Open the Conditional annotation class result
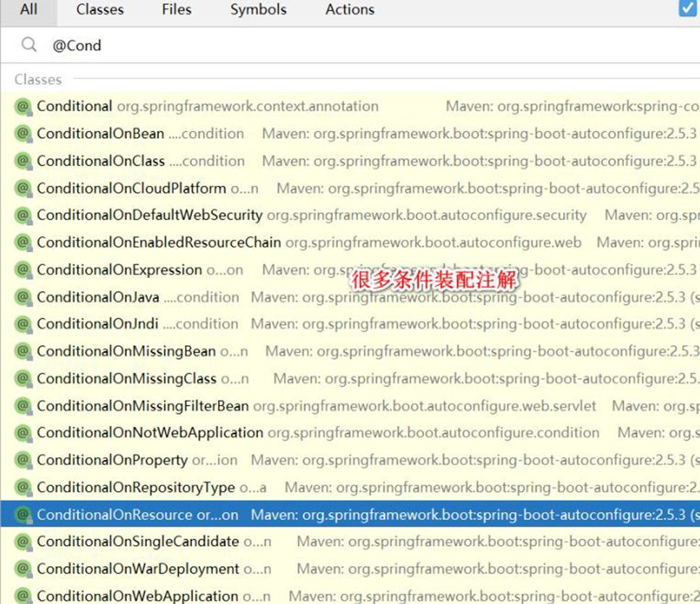The width and height of the screenshot is (700, 604). 75,106
